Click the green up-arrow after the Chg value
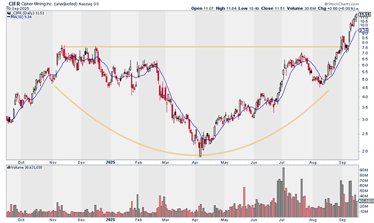Image resolution: width=374 pixels, height=223 pixels. 357,9
